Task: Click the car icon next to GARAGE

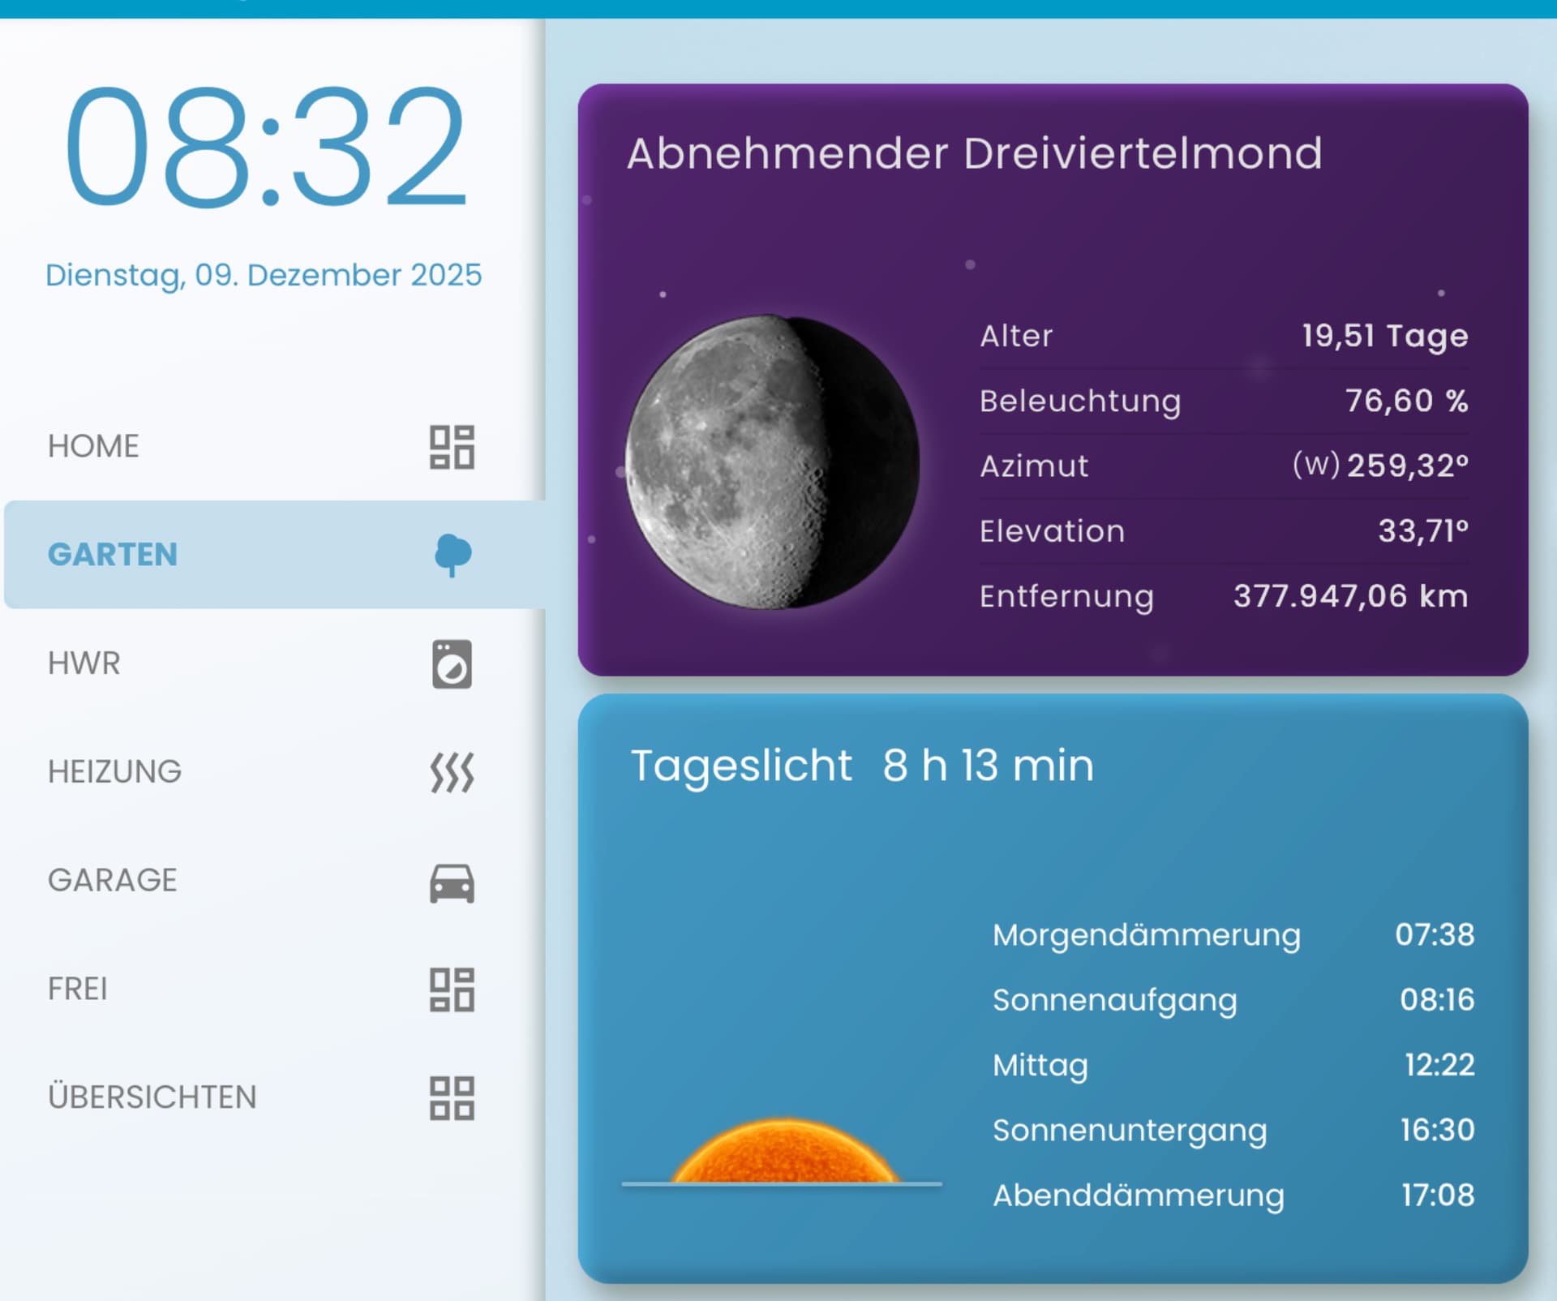Action: point(452,882)
